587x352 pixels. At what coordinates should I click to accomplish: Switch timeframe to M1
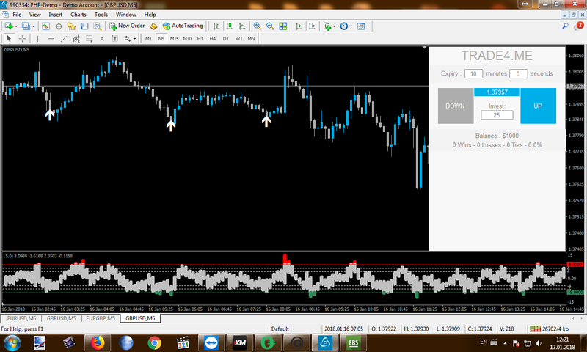pyautogui.click(x=149, y=39)
